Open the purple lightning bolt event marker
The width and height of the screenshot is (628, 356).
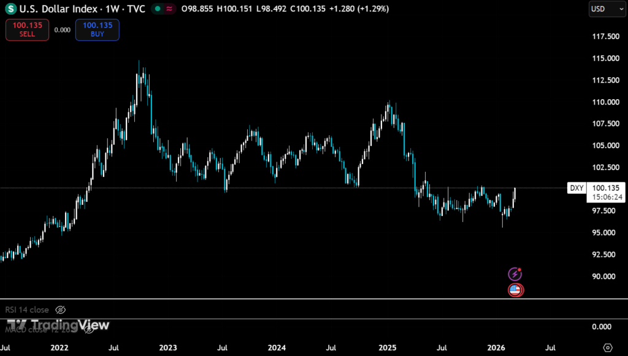(516, 274)
